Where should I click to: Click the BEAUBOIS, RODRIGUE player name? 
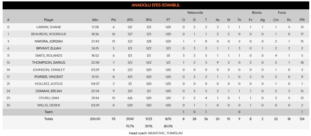(49, 34)
